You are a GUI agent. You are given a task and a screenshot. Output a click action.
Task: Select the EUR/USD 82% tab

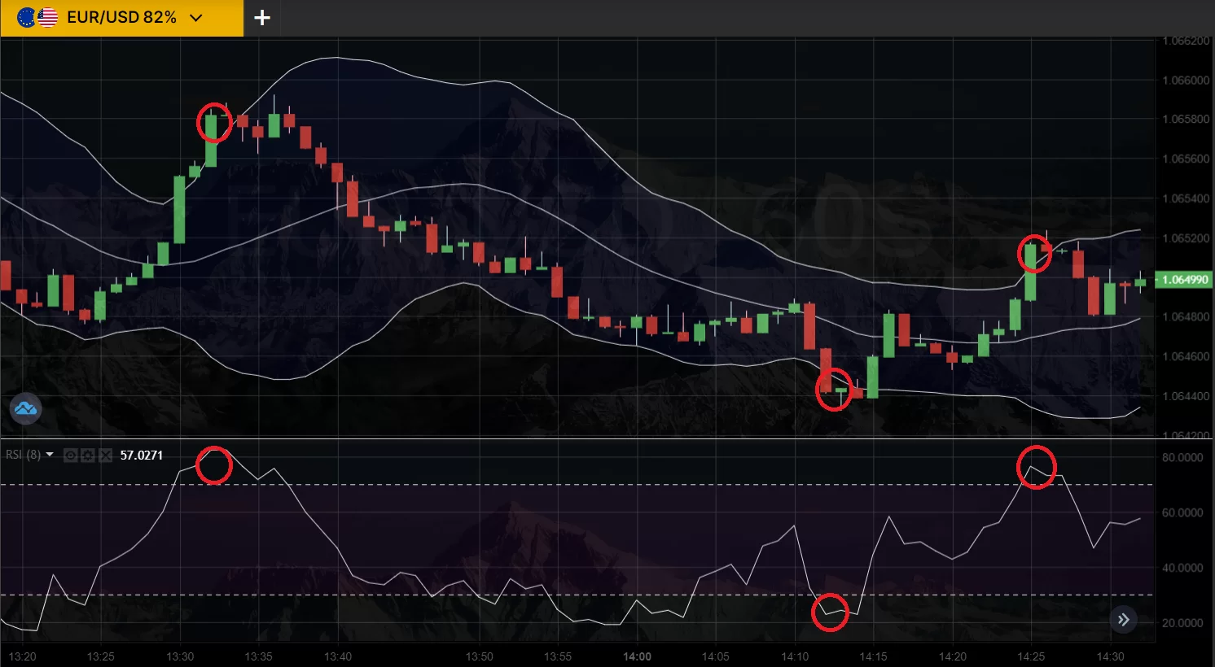[x=121, y=18]
